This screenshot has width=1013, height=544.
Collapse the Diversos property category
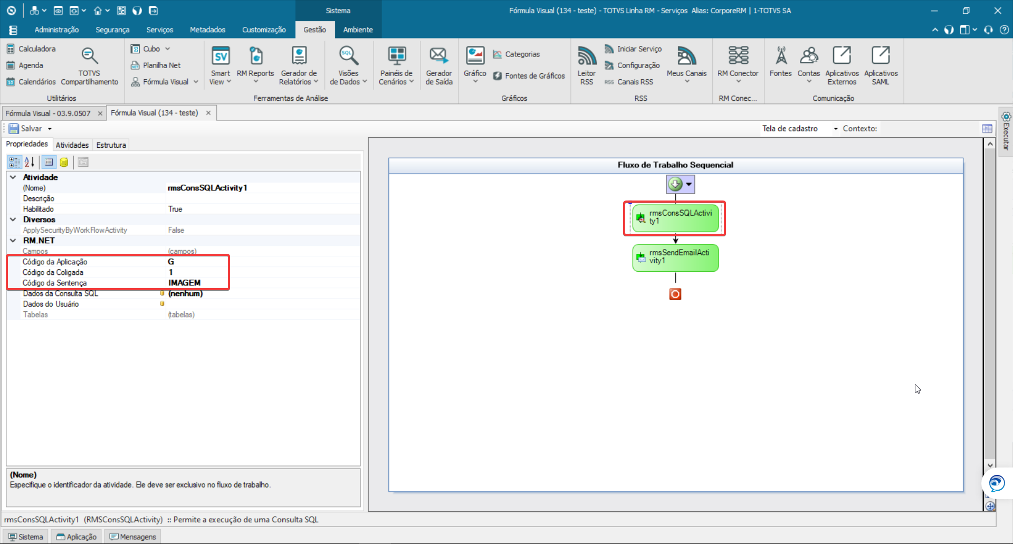pos(13,219)
